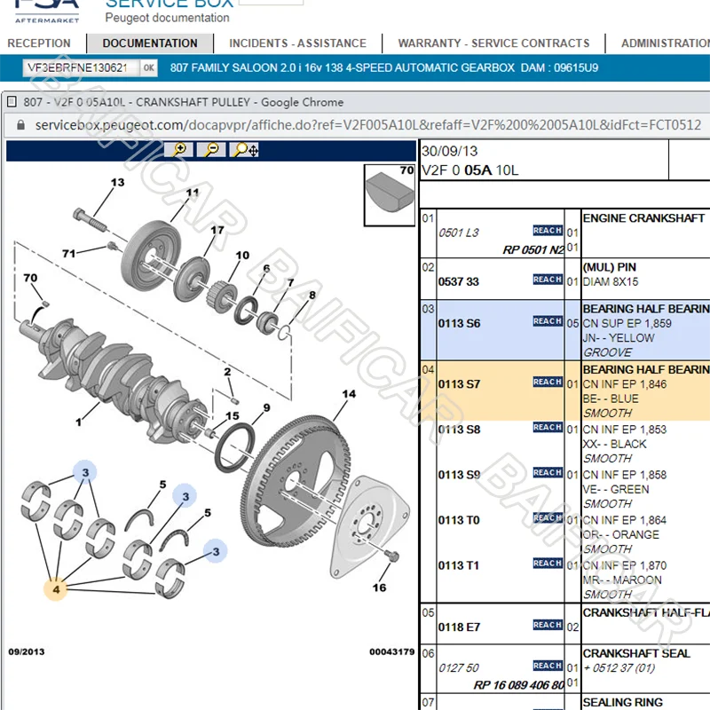Click linked reference + 0512 37 (01)
Screen dimensions: 710x710
[x=619, y=667]
